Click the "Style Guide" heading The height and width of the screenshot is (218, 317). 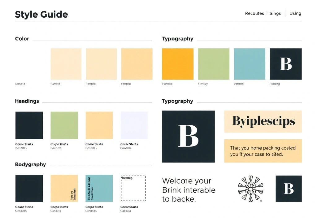click(41, 14)
